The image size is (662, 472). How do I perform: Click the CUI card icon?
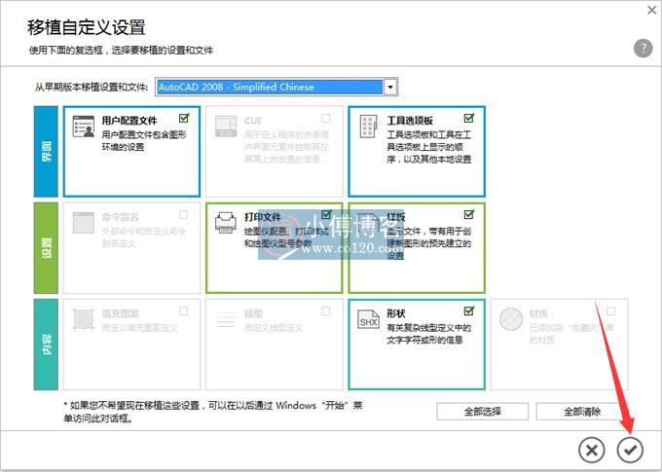[x=226, y=126]
